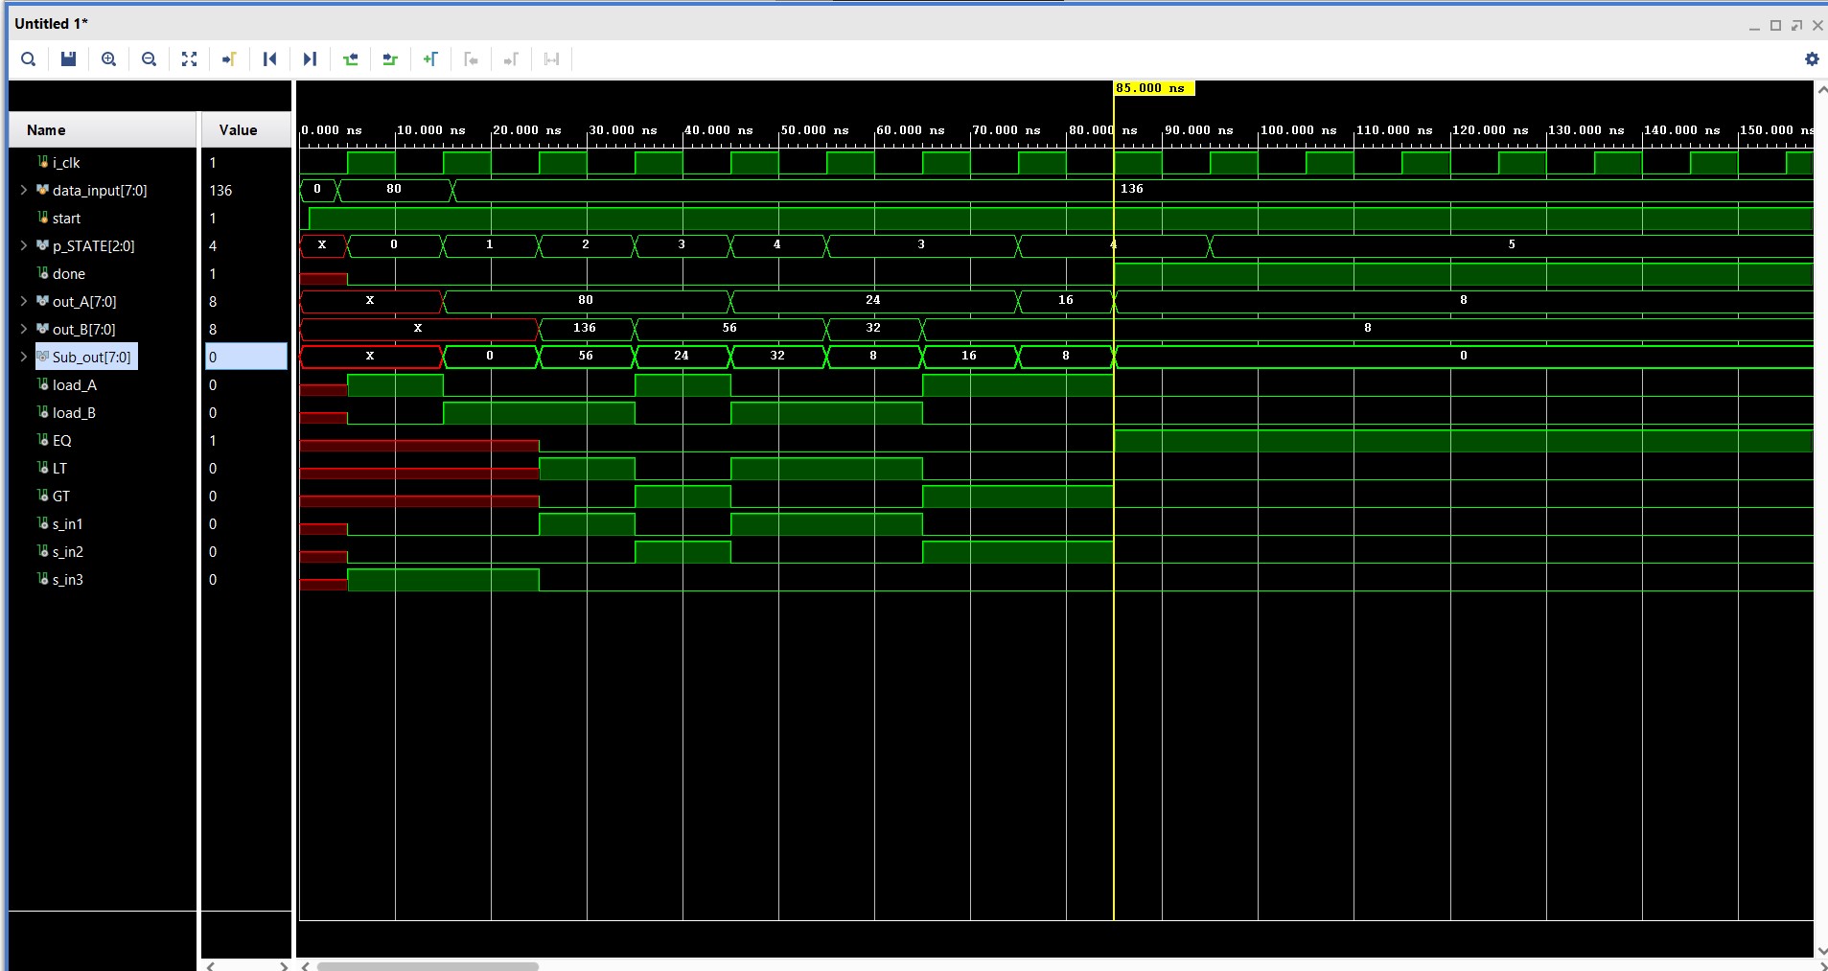The height and width of the screenshot is (971, 1828).
Task: Go to the previous transition of selected signal
Action: click(x=351, y=58)
